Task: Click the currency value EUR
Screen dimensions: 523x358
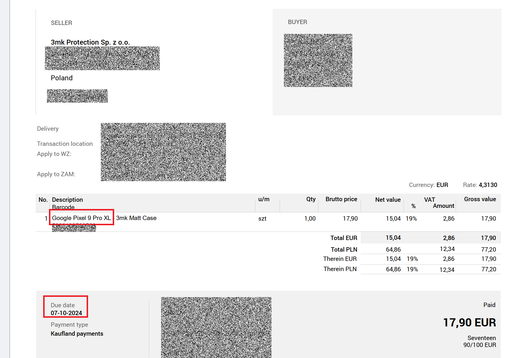Action: tap(442, 185)
